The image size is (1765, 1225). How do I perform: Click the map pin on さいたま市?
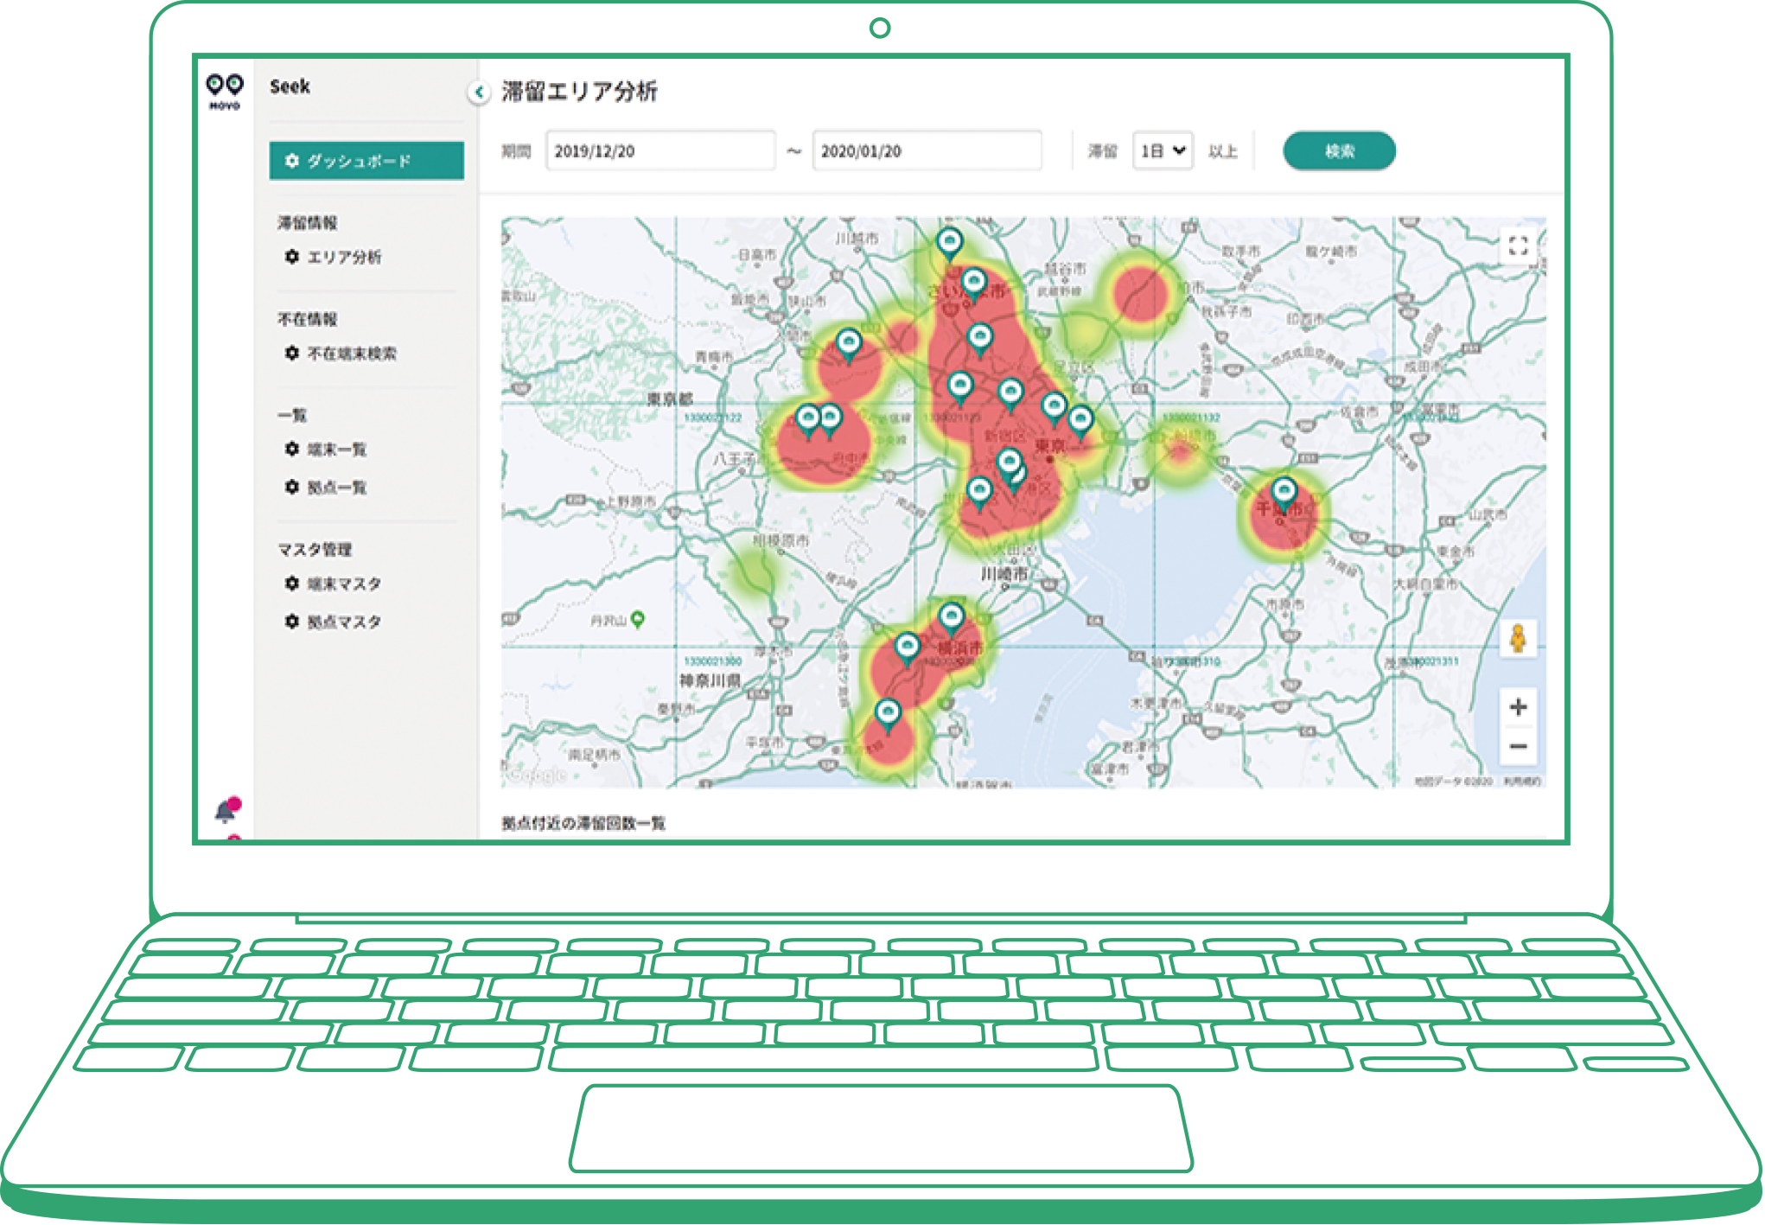[974, 284]
